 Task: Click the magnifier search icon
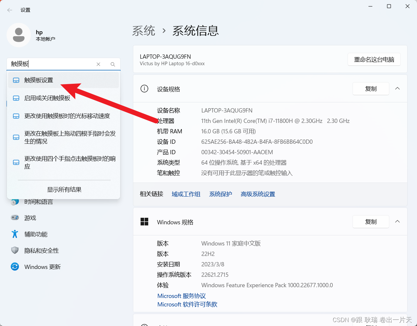[x=113, y=64]
